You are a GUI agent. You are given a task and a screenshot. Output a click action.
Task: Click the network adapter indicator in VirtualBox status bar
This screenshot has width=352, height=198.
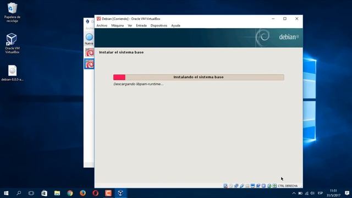pyautogui.click(x=237, y=186)
